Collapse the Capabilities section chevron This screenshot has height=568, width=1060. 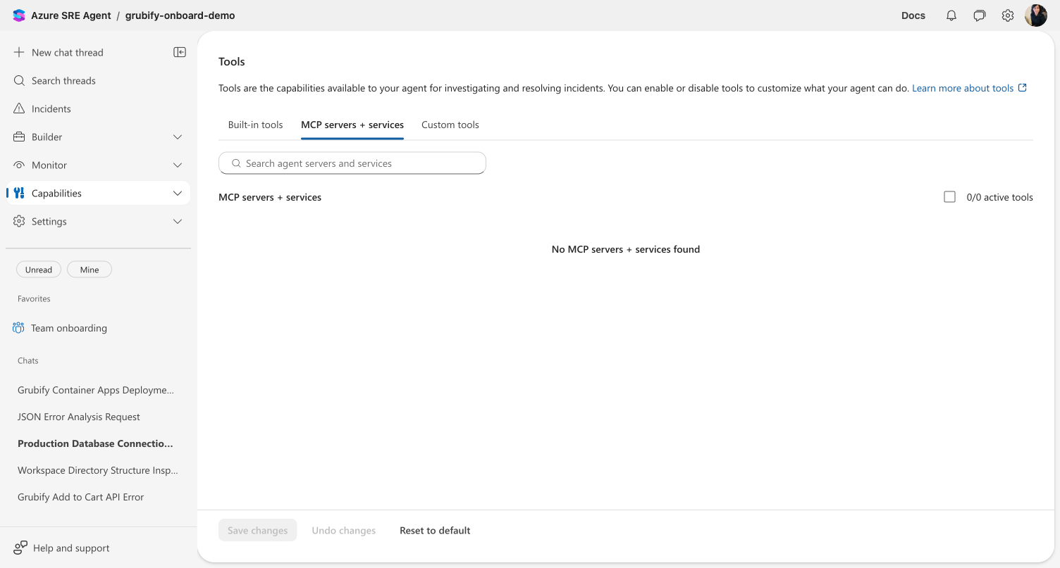coord(178,193)
